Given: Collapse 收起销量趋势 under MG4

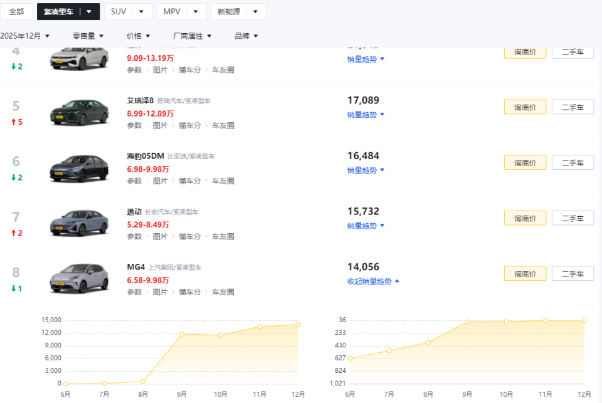Looking at the screenshot, I should tap(369, 281).
